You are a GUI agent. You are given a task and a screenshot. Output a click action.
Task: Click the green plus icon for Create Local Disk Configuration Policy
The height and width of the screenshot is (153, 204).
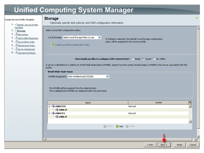click(x=52, y=45)
